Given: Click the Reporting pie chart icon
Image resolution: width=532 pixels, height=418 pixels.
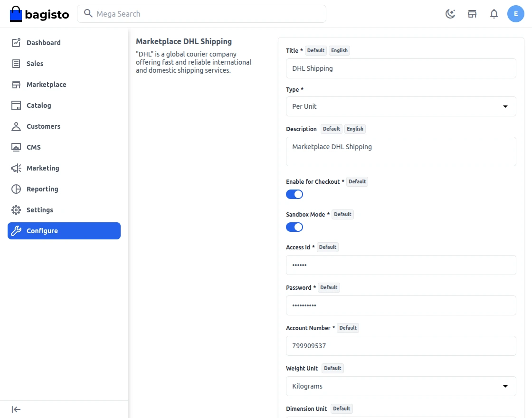Looking at the screenshot, I should pyautogui.click(x=16, y=189).
